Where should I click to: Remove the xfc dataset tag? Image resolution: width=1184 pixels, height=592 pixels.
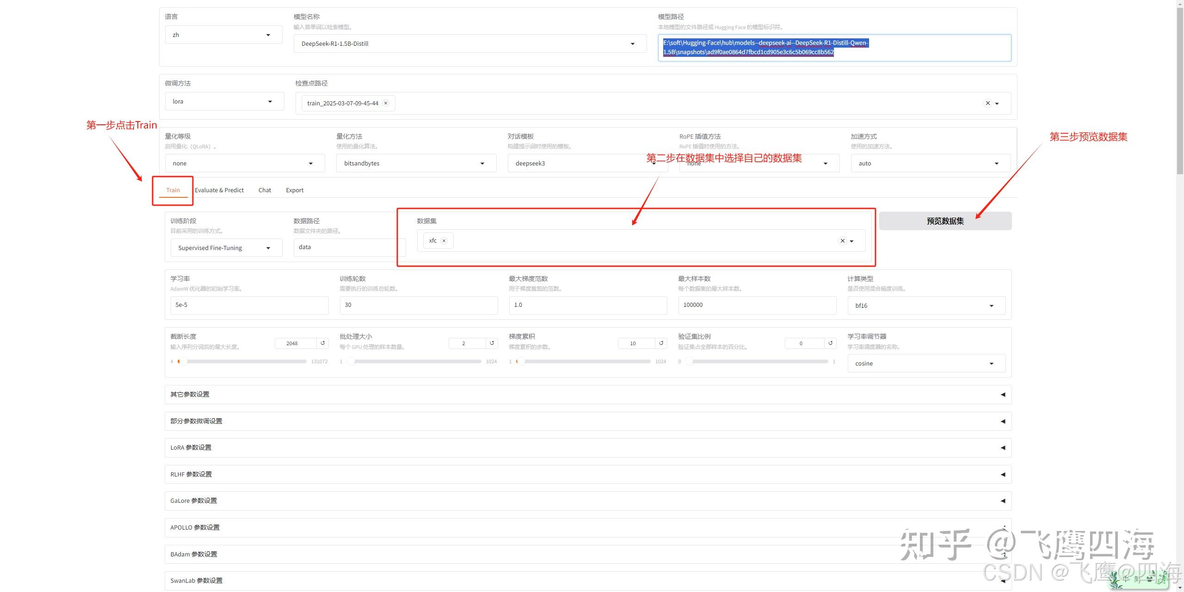click(x=444, y=240)
